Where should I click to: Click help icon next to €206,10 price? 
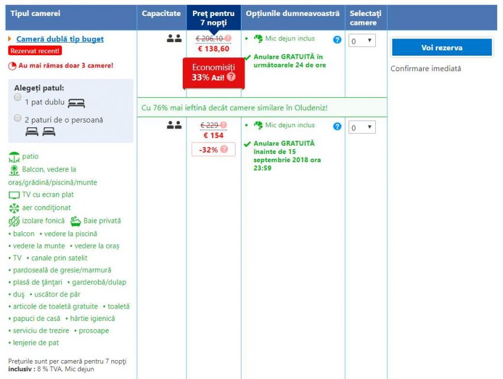[x=228, y=38]
